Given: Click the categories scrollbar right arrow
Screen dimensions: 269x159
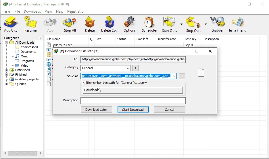Looking at the screenshot, I should click(x=41, y=153).
